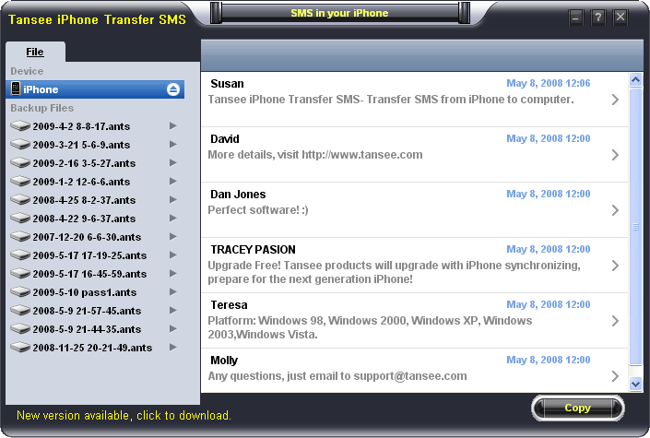This screenshot has width=650, height=438.
Task: Click drive icon for 2008-4-25 8-2-37.ants
Action: pyautogui.click(x=20, y=199)
